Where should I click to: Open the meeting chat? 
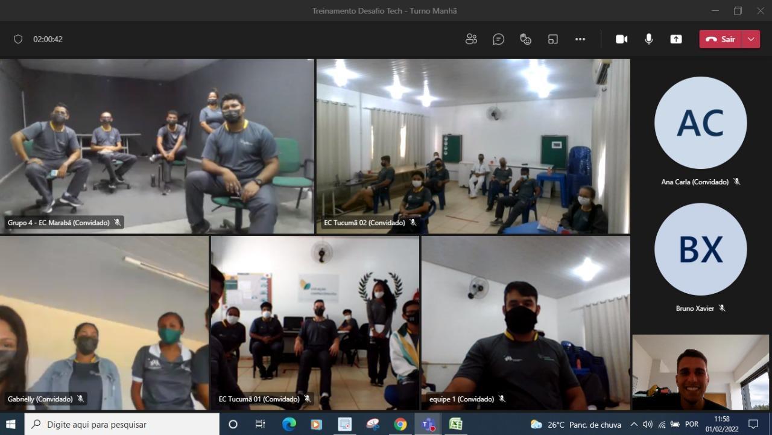click(498, 39)
